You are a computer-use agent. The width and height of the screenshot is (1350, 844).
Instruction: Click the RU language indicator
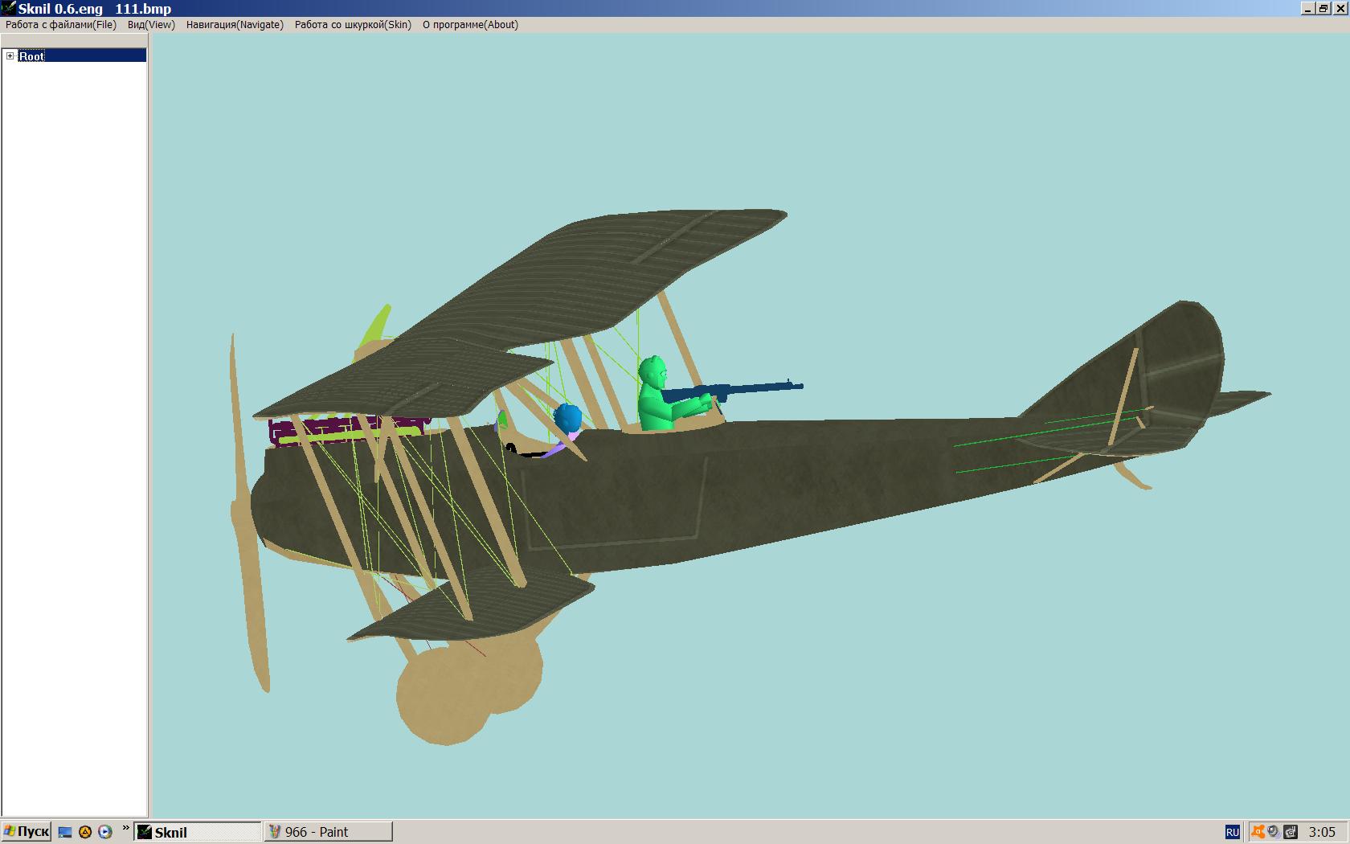[1232, 832]
